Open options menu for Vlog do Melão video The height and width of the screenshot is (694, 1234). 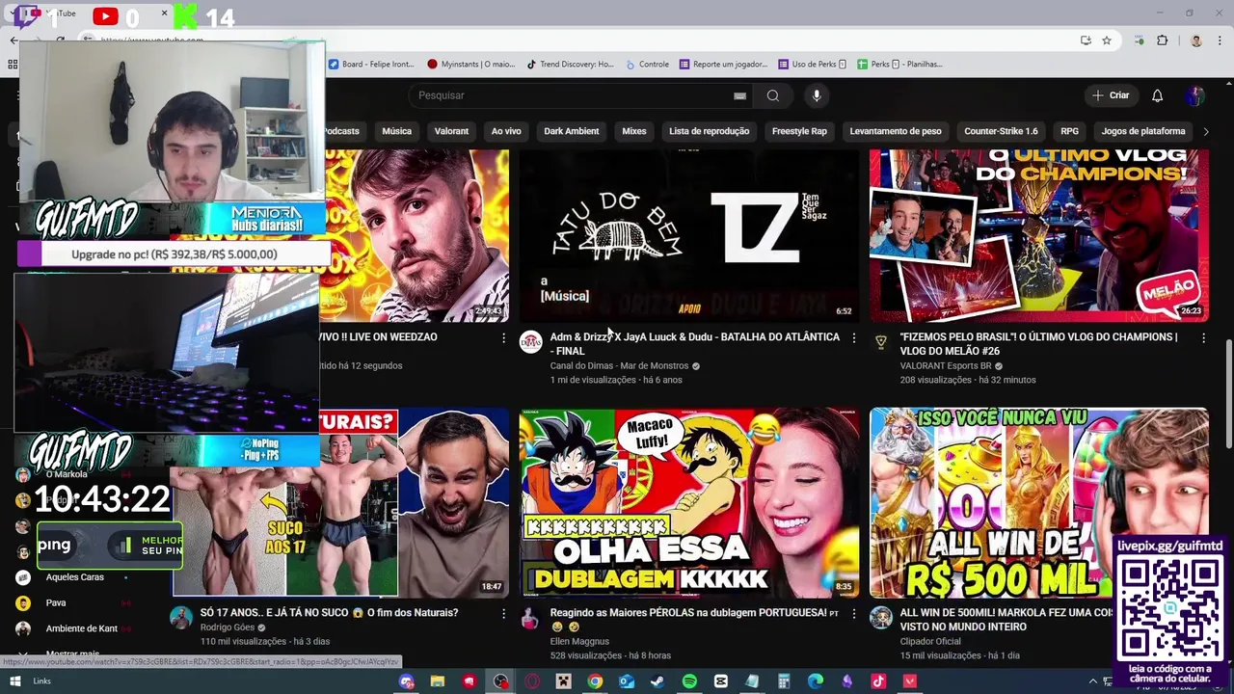[1203, 338]
